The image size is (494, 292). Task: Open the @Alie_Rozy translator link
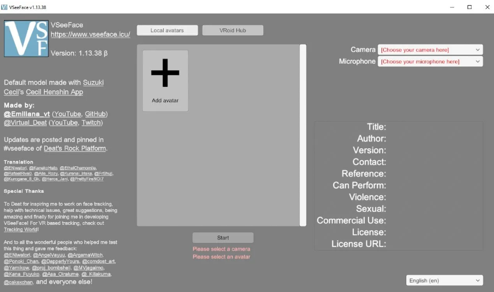(x=46, y=173)
